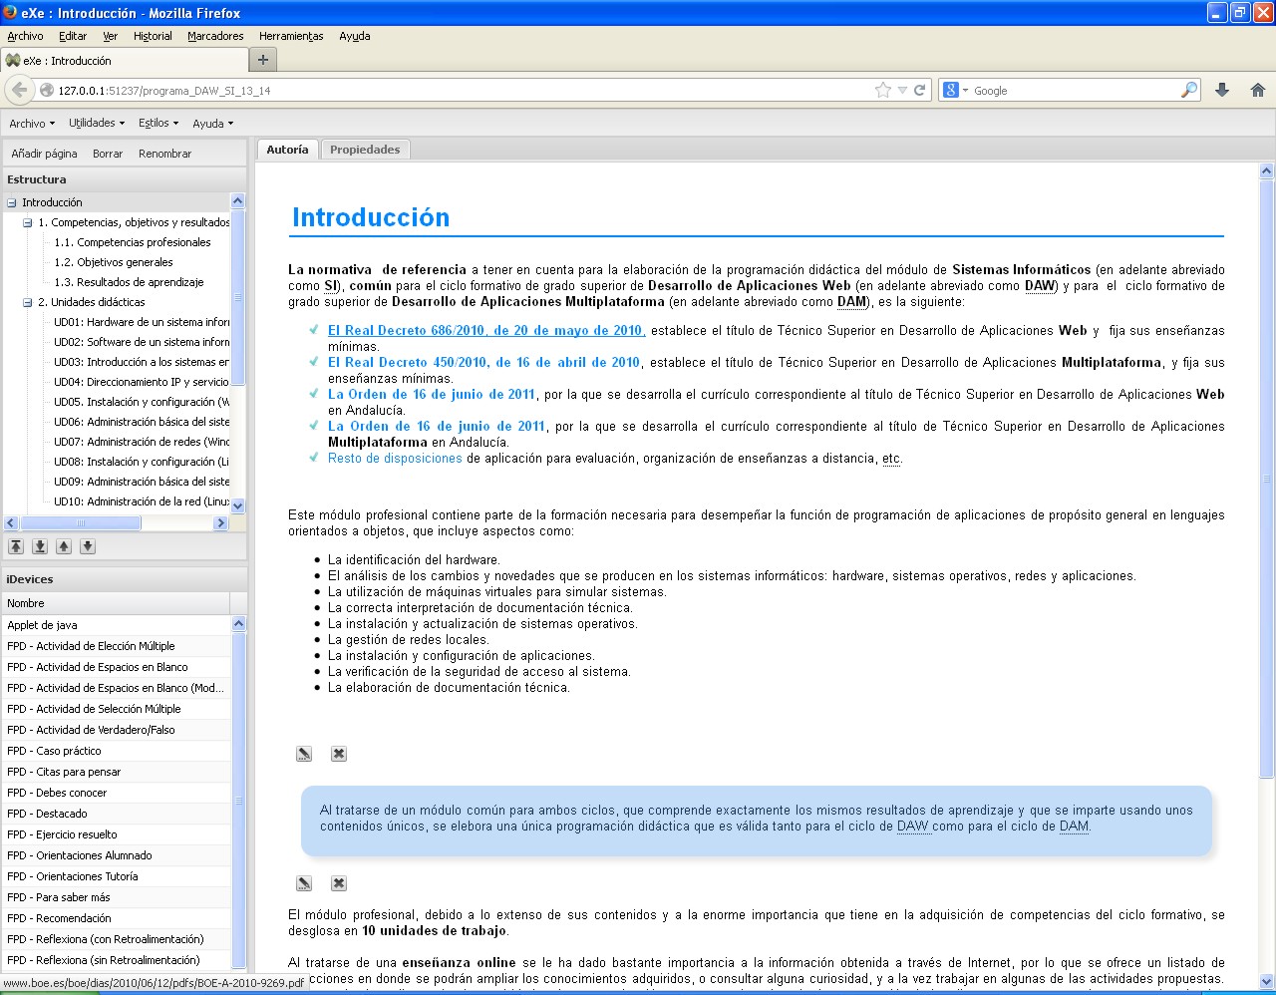
Task: Open the Estilos dropdown menu
Action: (159, 124)
